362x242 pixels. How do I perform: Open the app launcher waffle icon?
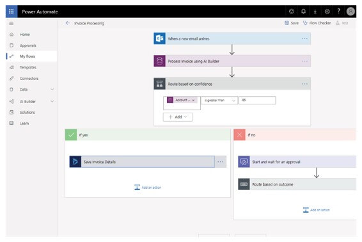tap(12, 12)
